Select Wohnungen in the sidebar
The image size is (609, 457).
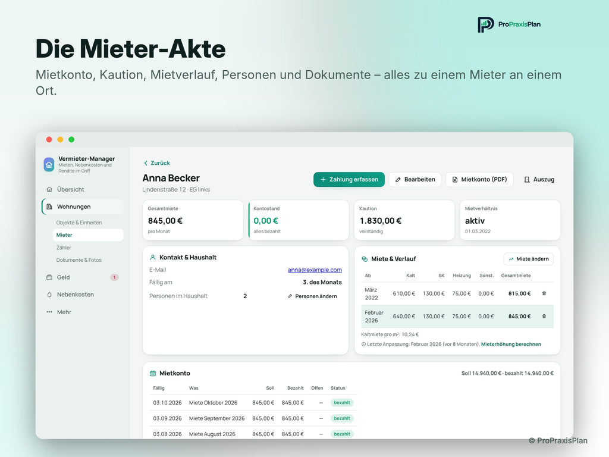pos(82,206)
